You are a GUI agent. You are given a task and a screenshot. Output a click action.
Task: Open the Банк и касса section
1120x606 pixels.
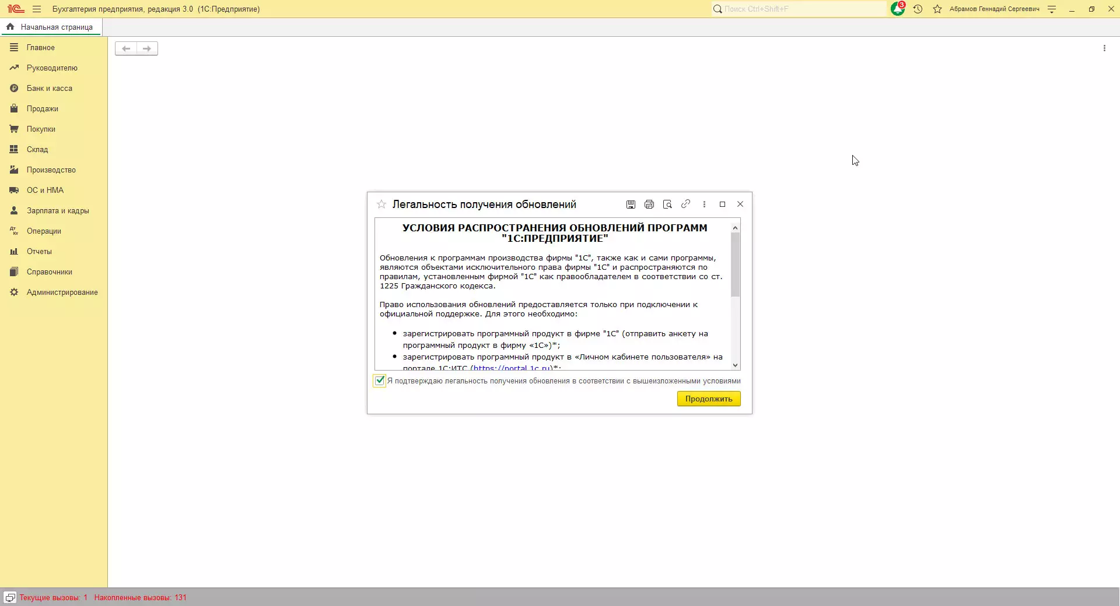[x=54, y=88]
